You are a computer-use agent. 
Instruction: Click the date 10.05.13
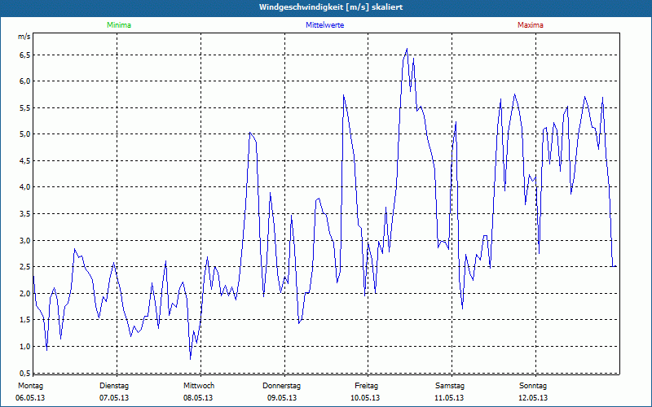365,398
